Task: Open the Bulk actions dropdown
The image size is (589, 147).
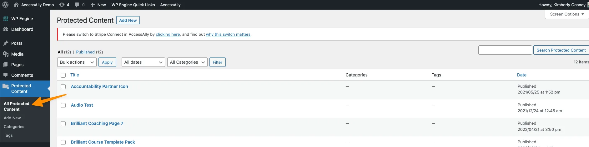Action: 77,62
